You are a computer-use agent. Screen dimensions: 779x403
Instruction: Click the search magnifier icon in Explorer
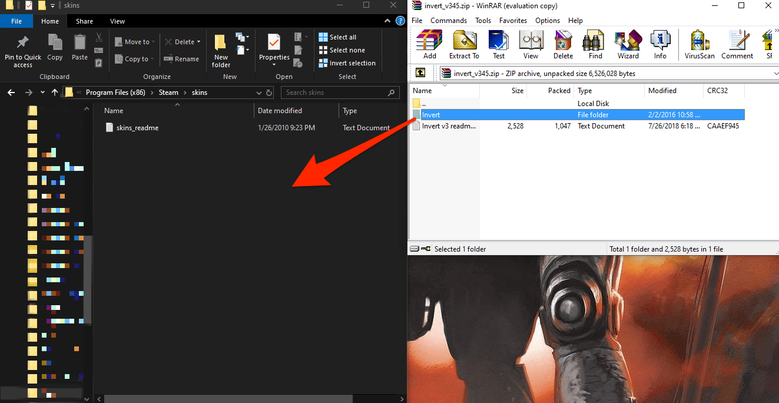[x=392, y=93]
